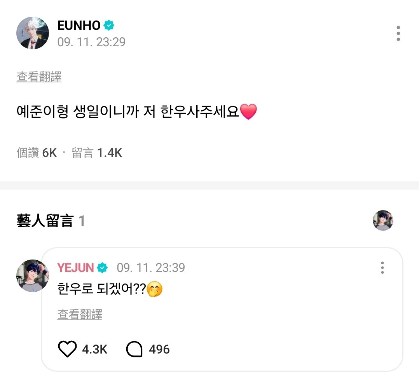419x378 pixels.
Task: Open the 496 replies count
Action: pos(159,349)
